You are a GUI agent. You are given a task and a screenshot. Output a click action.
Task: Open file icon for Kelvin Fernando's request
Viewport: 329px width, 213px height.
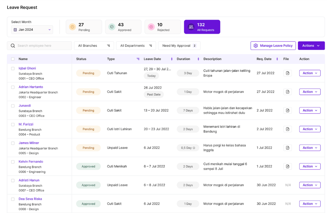(x=287, y=166)
